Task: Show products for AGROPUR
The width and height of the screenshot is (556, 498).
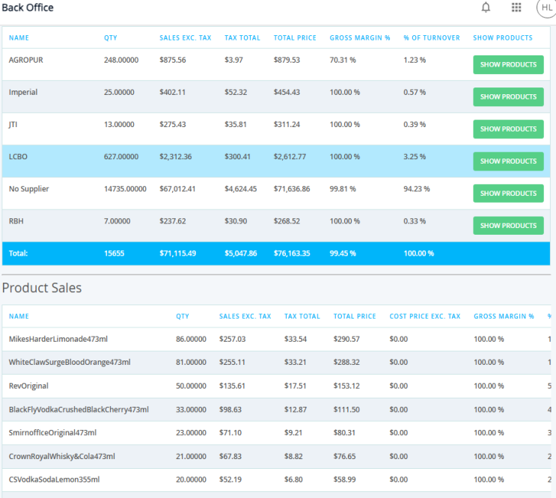Action: 508,64
